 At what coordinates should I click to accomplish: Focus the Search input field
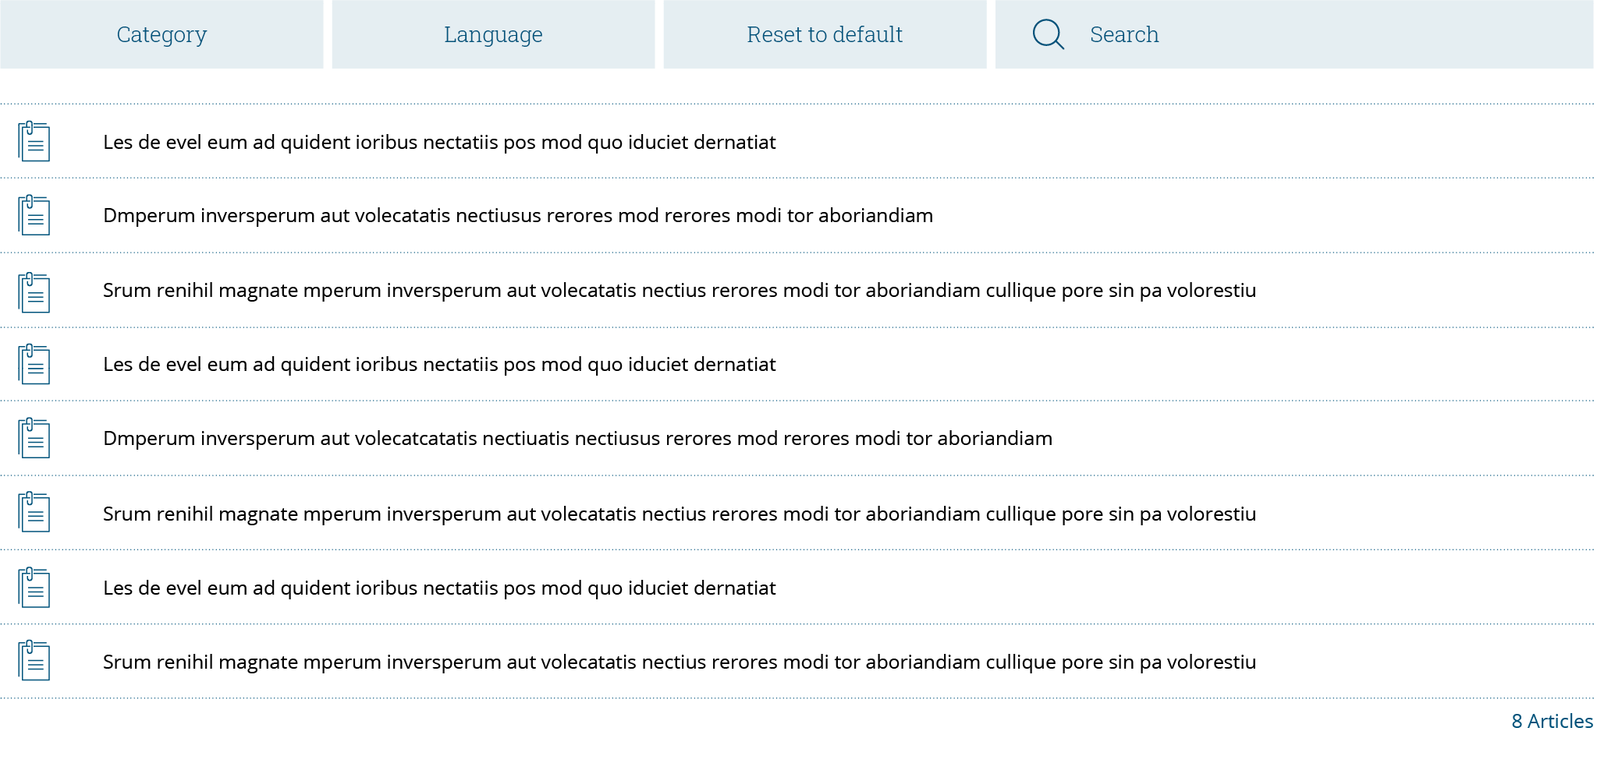click(1326, 34)
